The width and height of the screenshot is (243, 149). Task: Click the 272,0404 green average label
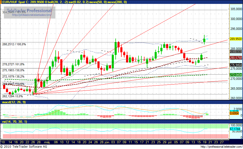pos(236,75)
